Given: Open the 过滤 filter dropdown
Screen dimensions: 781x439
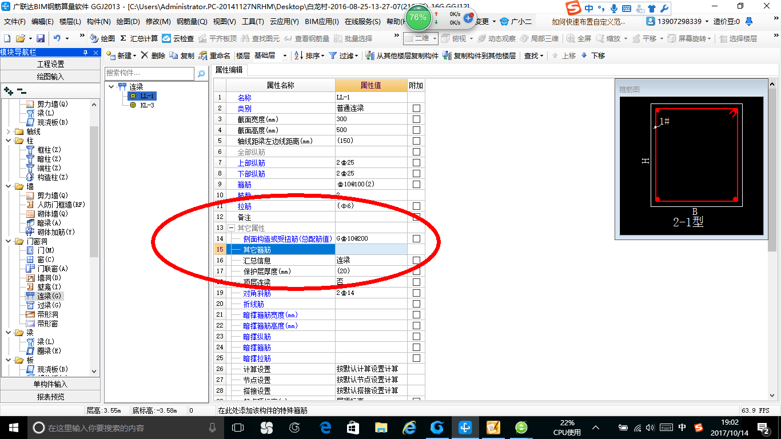Looking at the screenshot, I should (356, 55).
